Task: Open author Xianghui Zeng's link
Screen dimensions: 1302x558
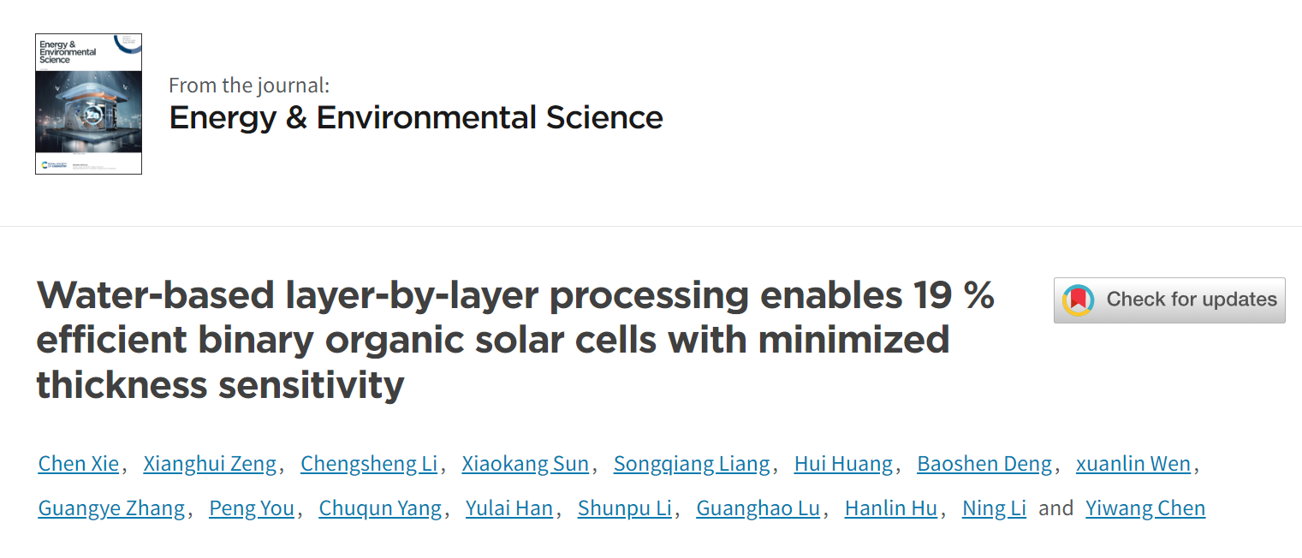Action: point(211,464)
